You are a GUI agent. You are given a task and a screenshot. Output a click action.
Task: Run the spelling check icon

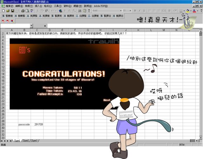32,11
